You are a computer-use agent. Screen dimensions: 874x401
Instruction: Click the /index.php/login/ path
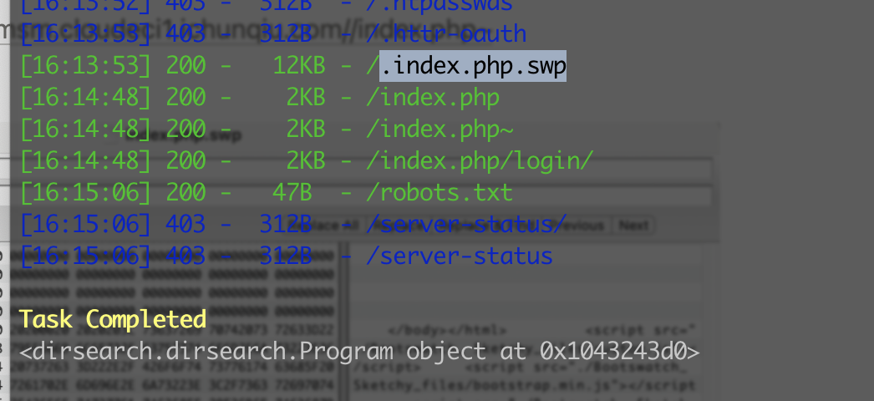click(479, 161)
